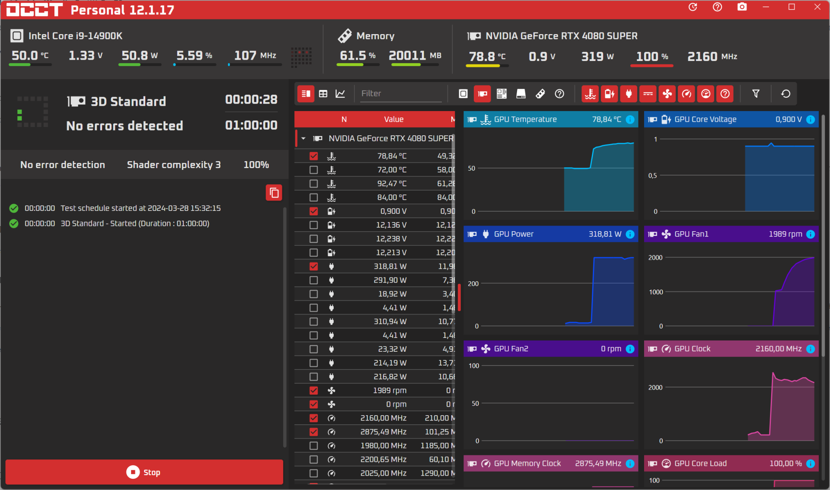Switch to the graph-only view icon
The image size is (830, 490).
pos(340,94)
